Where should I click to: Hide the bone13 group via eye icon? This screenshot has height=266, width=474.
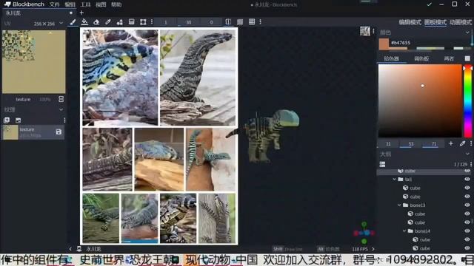(x=467, y=205)
